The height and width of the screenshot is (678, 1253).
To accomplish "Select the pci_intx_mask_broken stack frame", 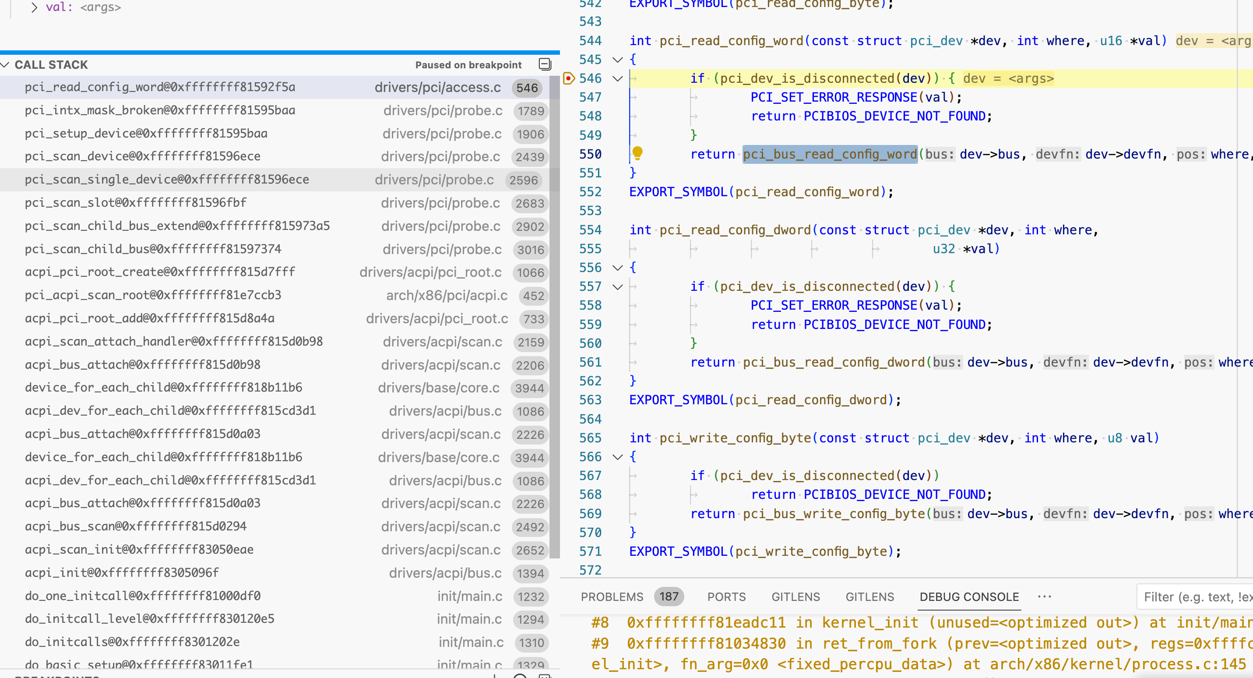I will click(x=159, y=110).
